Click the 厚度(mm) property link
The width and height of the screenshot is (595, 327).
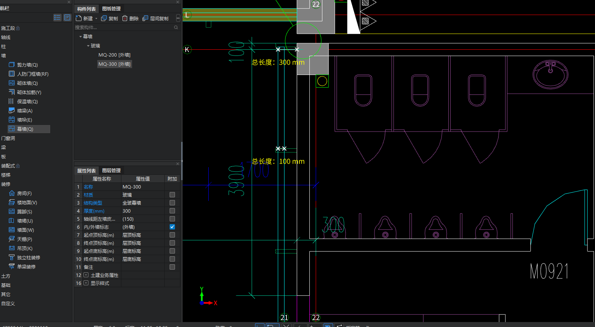pyautogui.click(x=94, y=211)
